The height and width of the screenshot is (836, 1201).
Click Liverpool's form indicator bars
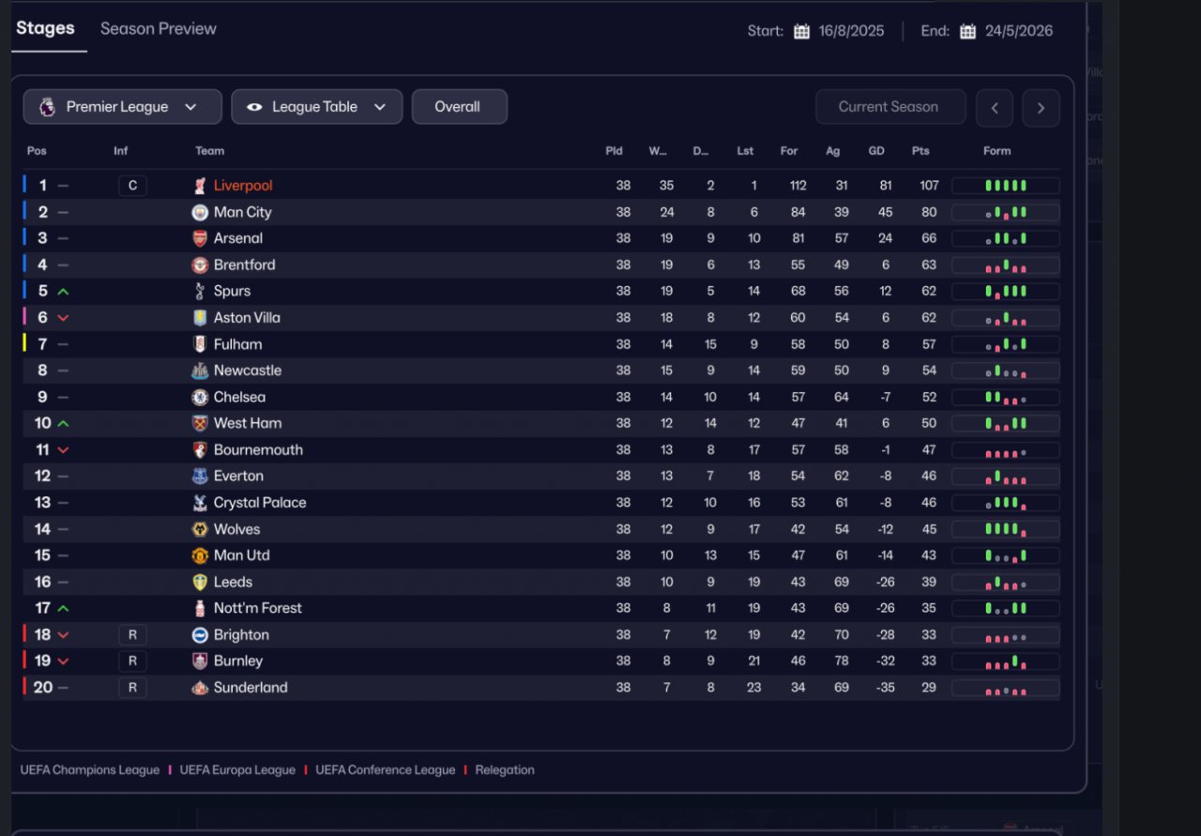click(1006, 186)
